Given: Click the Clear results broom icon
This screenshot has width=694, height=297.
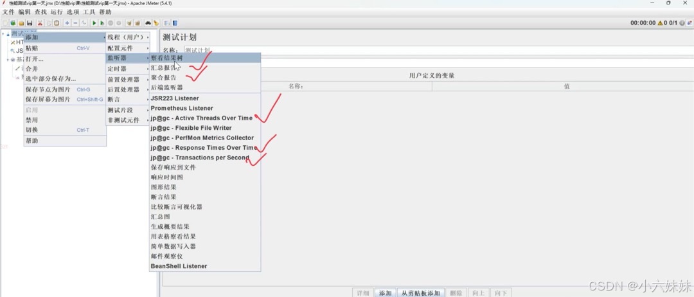Looking at the screenshot, I should coord(129,22).
